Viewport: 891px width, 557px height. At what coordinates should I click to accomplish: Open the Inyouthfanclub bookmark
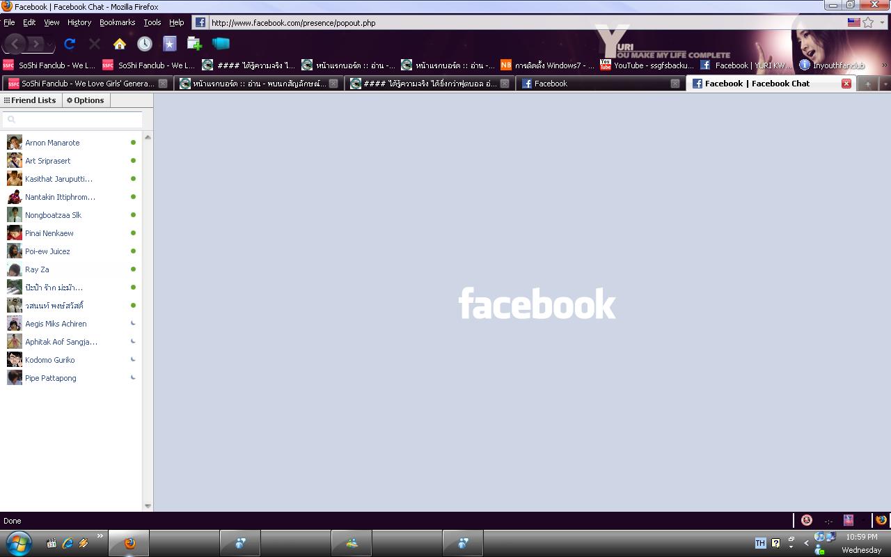[832, 65]
